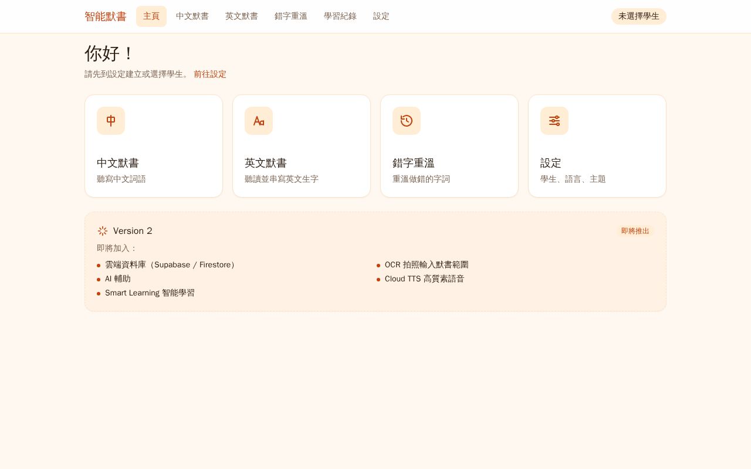
Task: Click the 錯字重溫 card's history clock icon
Action: point(407,121)
